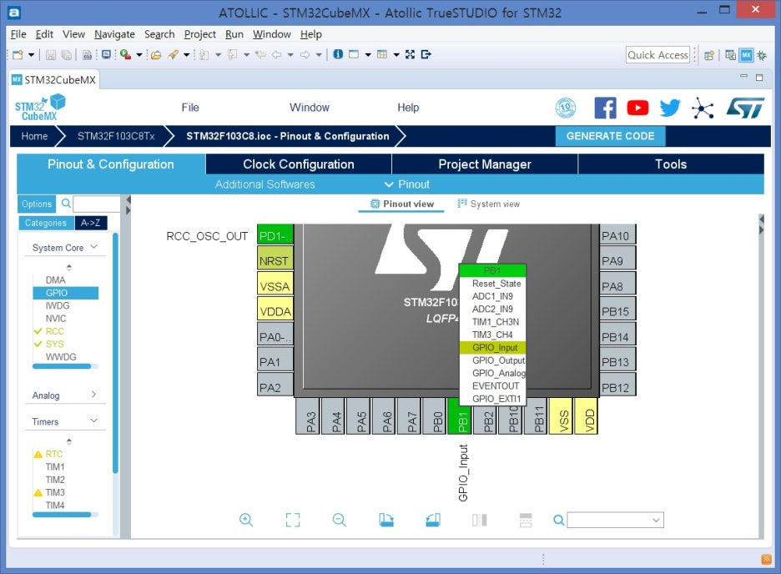781x574 pixels.
Task: Select GPIO_EXTI1 in PB1 menu
Action: click(x=492, y=399)
